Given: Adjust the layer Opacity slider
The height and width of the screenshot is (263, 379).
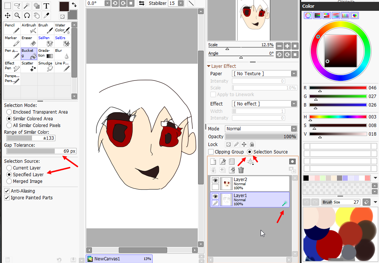Looking at the screenshot, I should (261, 136).
